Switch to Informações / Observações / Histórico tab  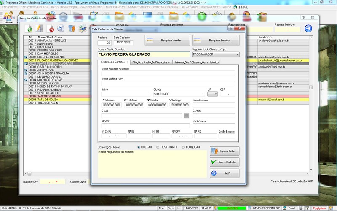tap(196, 62)
